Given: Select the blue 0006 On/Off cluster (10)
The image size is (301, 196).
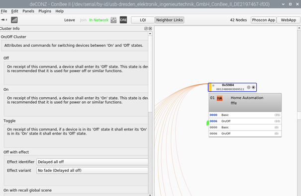Looking at the screenshot, I should (245, 121).
